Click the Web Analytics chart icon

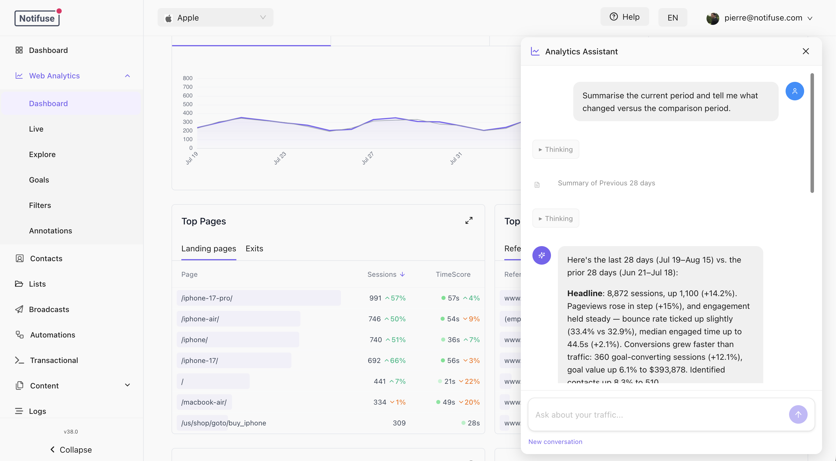[19, 75]
